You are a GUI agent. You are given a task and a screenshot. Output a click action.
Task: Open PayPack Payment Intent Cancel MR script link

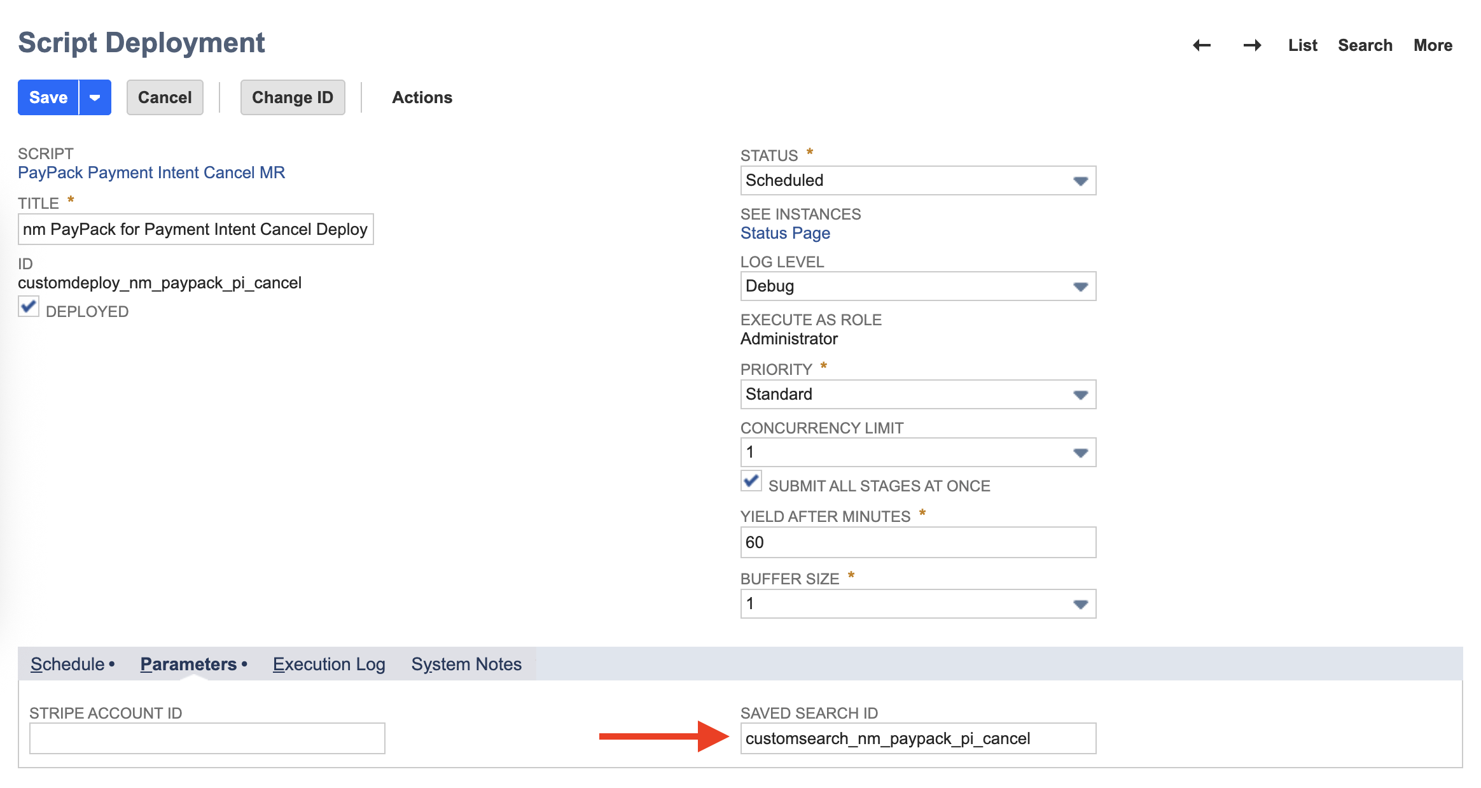pyautogui.click(x=151, y=172)
